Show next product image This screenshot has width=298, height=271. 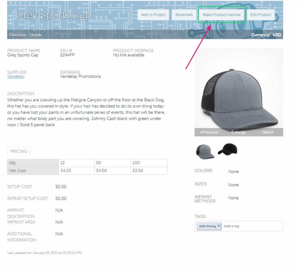click(268, 132)
